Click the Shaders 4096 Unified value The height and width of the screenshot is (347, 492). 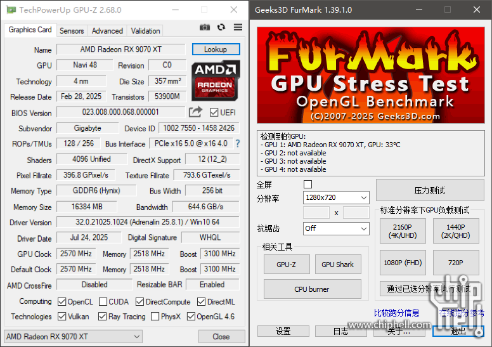coord(92,159)
